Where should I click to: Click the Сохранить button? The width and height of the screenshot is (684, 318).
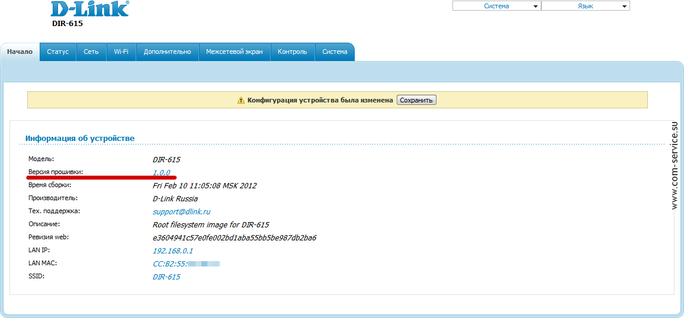click(416, 100)
